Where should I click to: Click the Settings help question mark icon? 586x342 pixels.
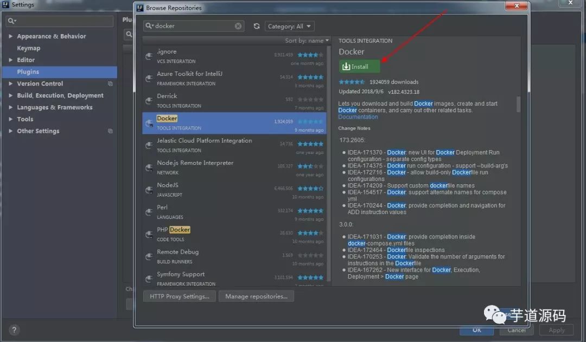coord(14,330)
